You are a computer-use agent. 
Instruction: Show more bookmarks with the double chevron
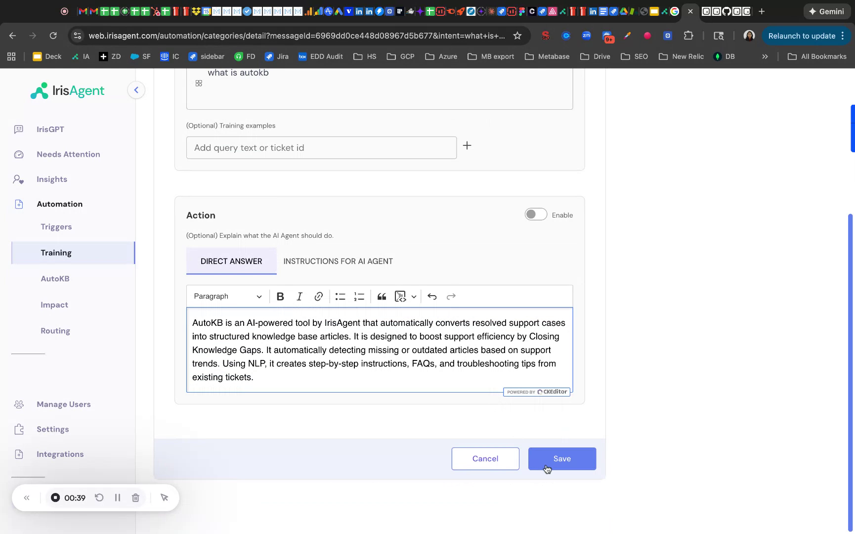coord(765,56)
